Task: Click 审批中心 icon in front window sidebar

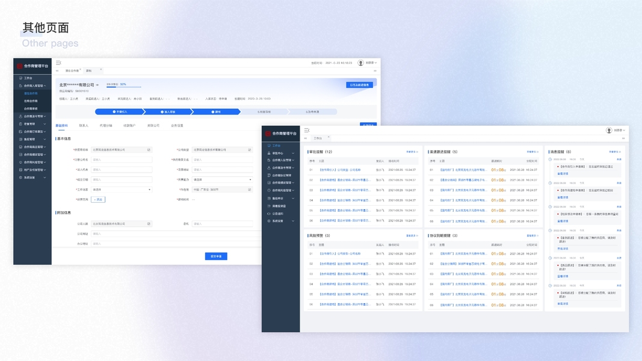Action: pos(269,153)
